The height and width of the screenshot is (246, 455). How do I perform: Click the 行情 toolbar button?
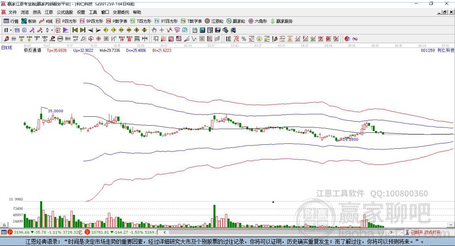pos(11,21)
